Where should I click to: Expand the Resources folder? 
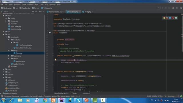click(x=6, y=21)
